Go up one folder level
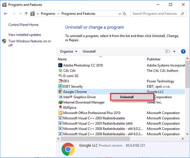The height and width of the screenshot is (158, 190). click(26, 14)
